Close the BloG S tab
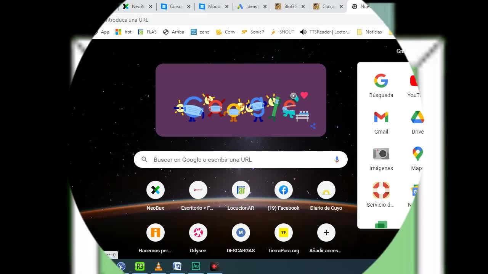 tap(303, 6)
